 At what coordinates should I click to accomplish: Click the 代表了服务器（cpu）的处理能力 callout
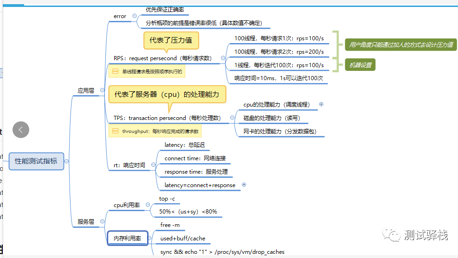pyautogui.click(x=167, y=94)
